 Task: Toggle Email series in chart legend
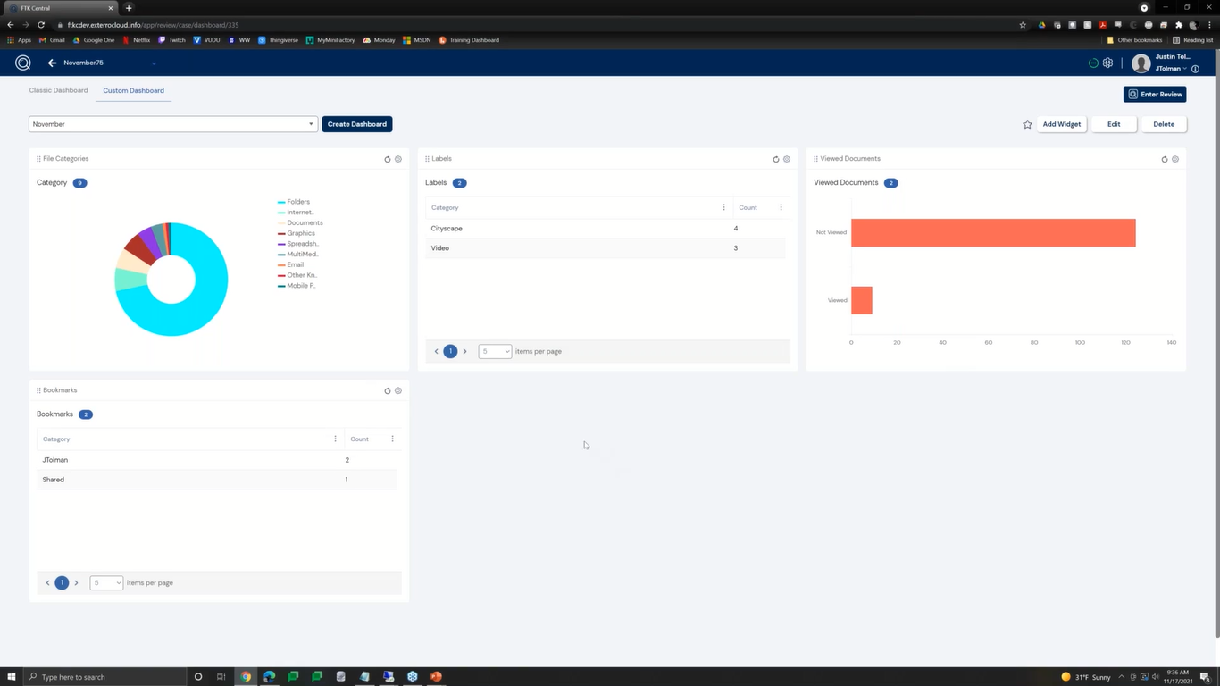pyautogui.click(x=295, y=264)
